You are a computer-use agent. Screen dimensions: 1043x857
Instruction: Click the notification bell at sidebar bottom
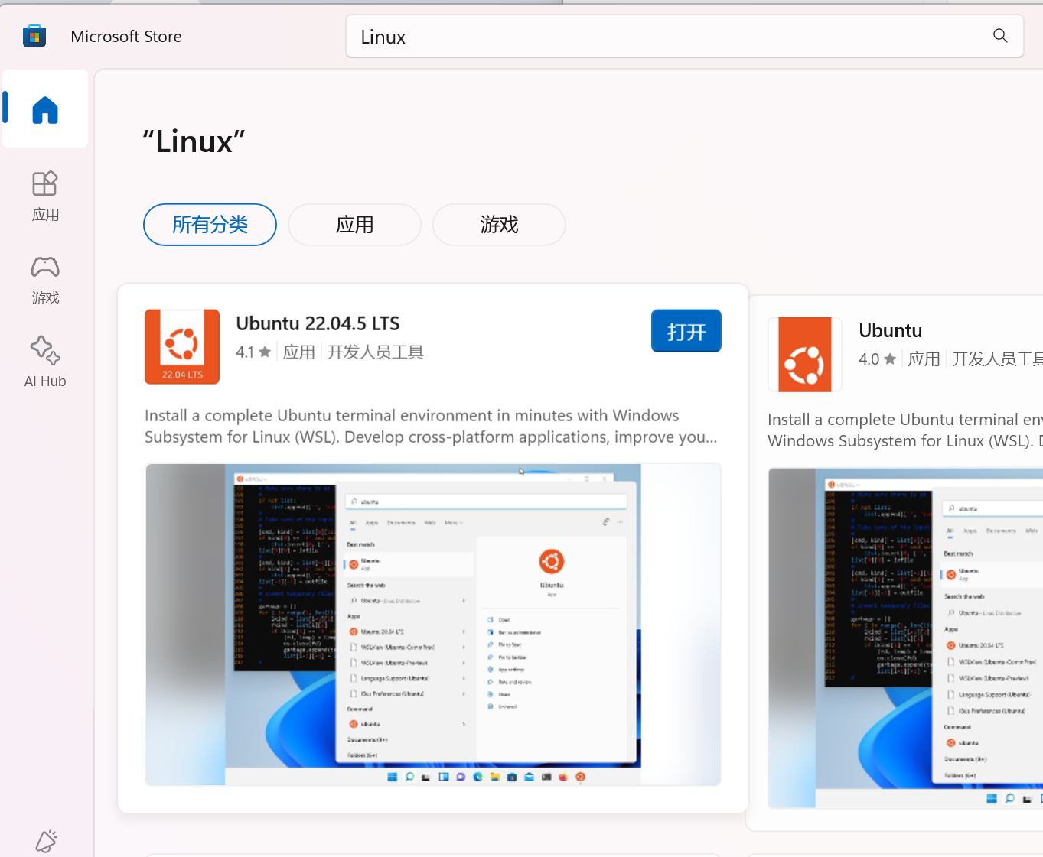(45, 840)
